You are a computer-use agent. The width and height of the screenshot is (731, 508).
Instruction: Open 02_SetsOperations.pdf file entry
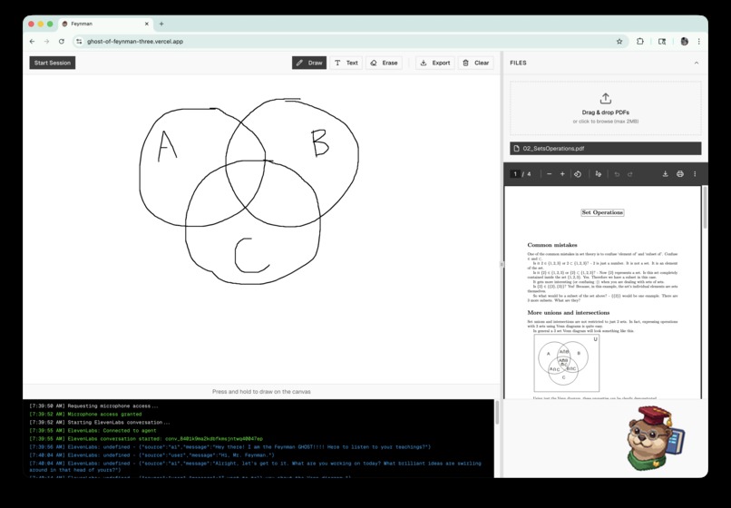(605, 149)
